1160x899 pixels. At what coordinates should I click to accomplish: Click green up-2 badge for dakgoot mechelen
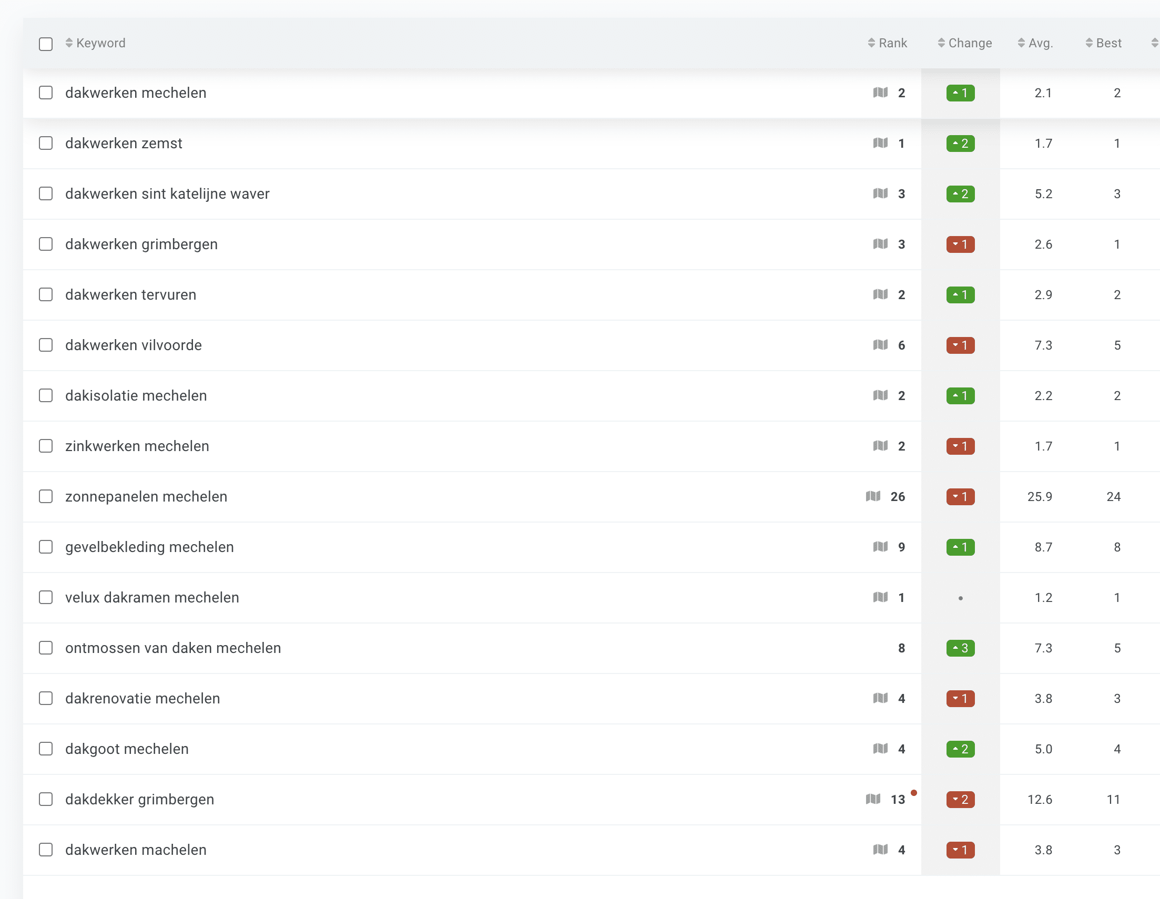click(x=960, y=749)
